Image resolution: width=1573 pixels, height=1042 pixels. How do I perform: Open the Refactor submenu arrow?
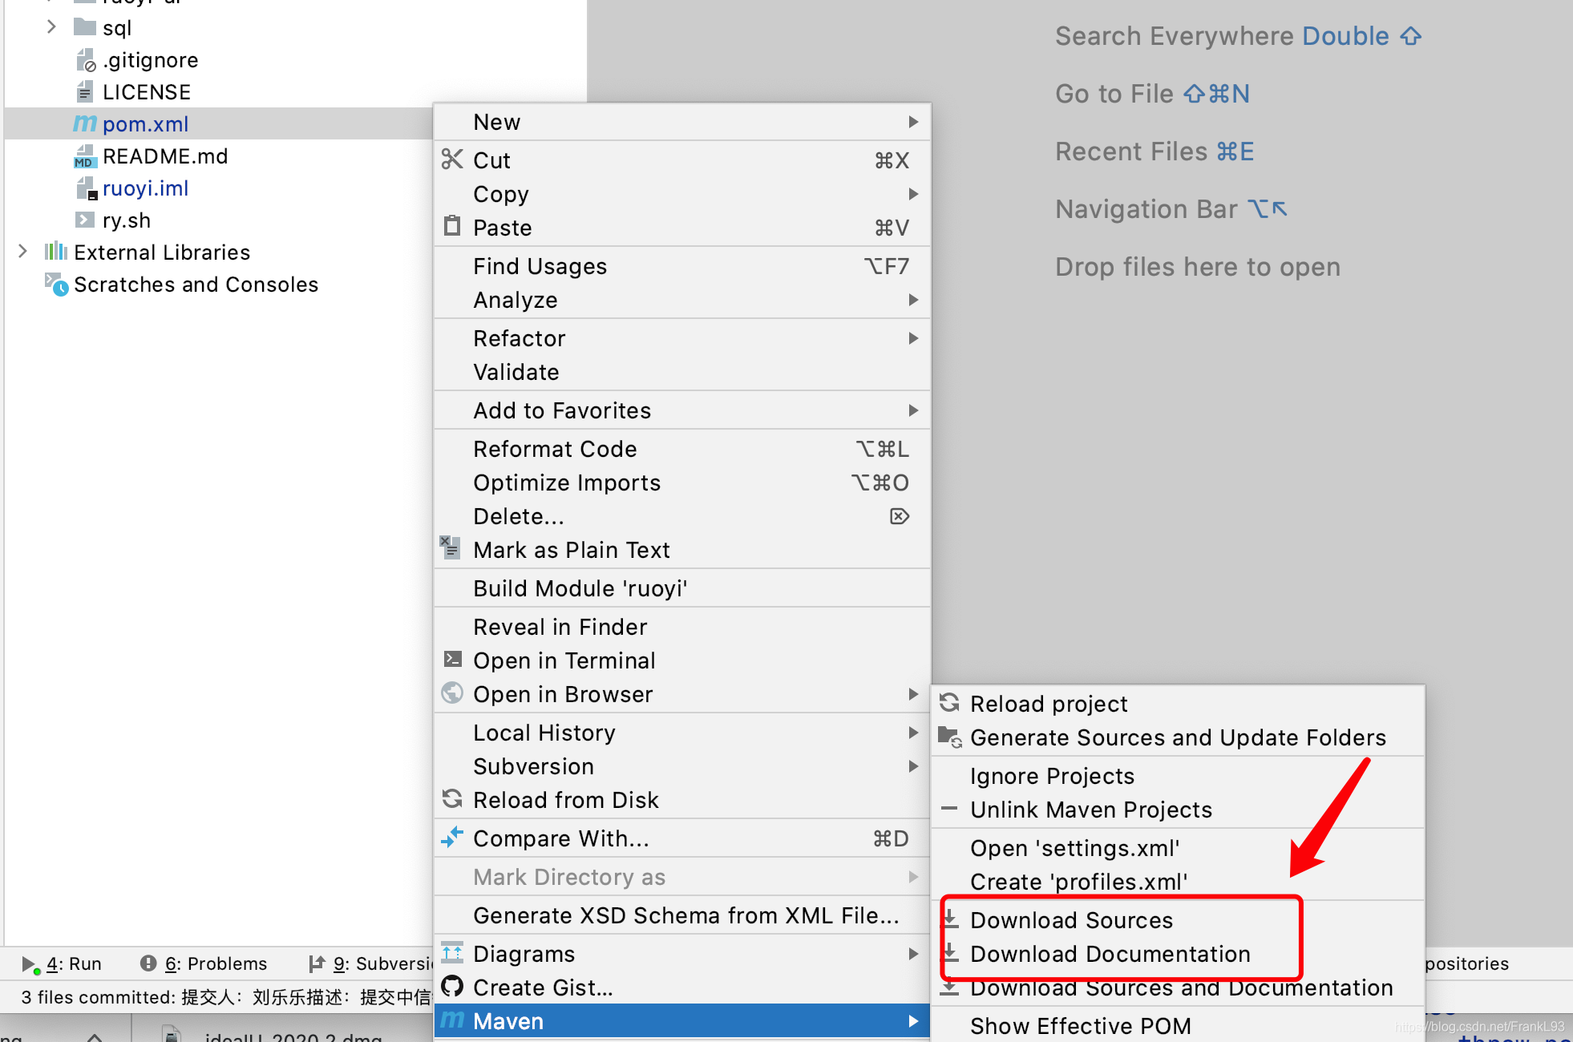[913, 338]
